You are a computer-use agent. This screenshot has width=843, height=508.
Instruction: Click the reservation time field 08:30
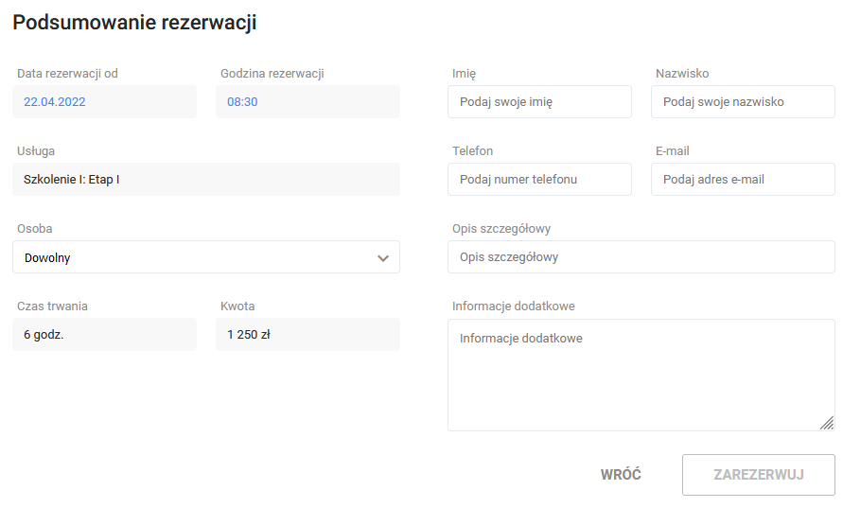tap(307, 101)
